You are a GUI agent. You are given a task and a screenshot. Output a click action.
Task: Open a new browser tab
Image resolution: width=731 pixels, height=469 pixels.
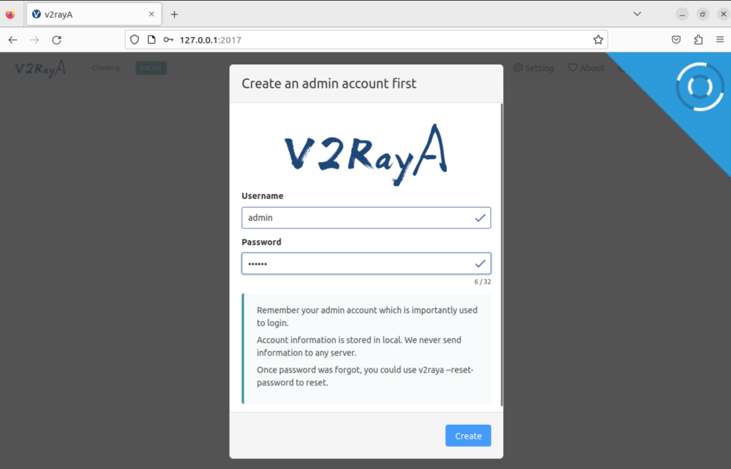tap(174, 14)
